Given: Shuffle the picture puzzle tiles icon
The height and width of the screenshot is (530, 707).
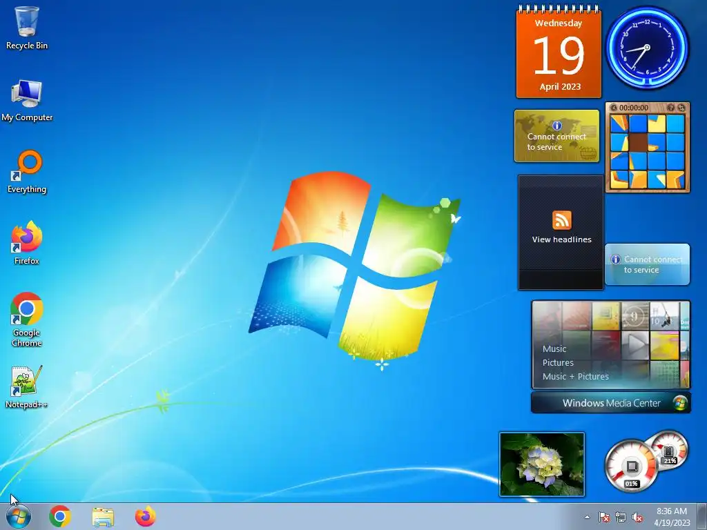Looking at the screenshot, I should pos(681,108).
